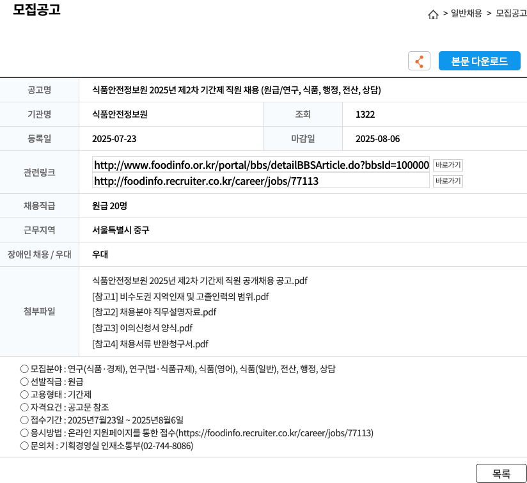Open 공개채용 공고.pdf attachment
This screenshot has height=483, width=527.
pos(200,281)
